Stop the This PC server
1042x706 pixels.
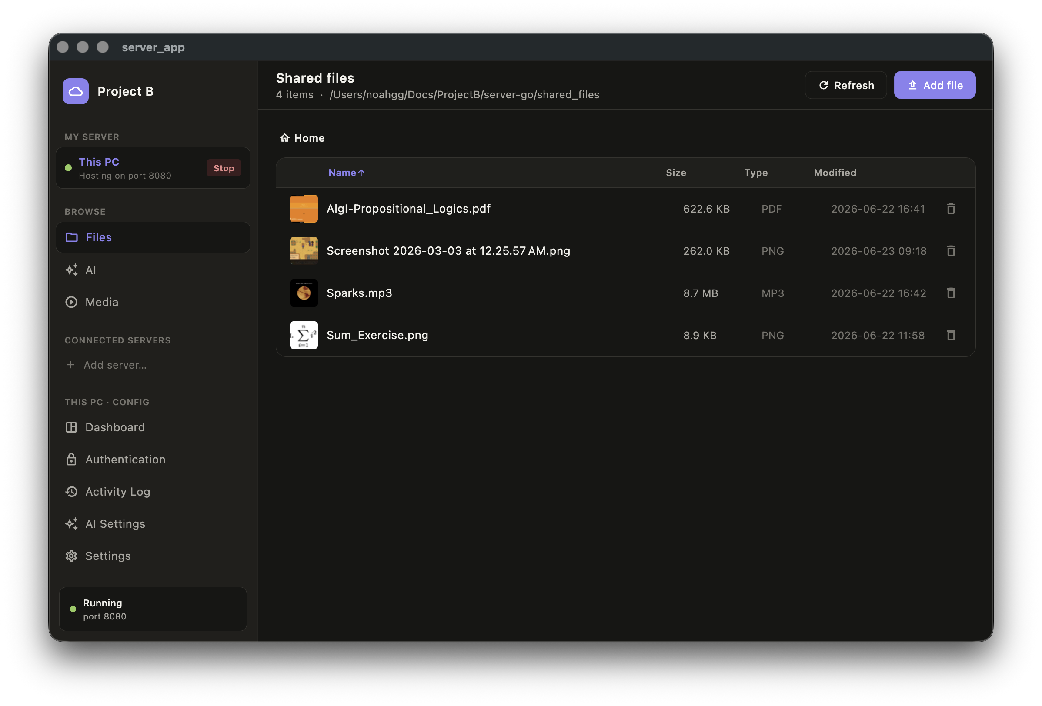coord(224,168)
